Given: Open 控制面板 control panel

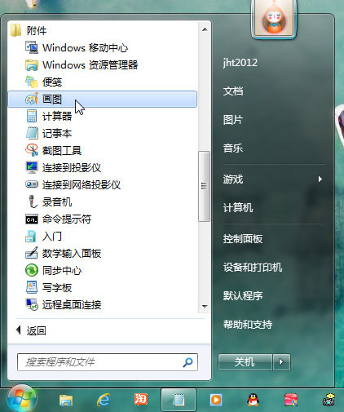Looking at the screenshot, I should coord(243,239).
